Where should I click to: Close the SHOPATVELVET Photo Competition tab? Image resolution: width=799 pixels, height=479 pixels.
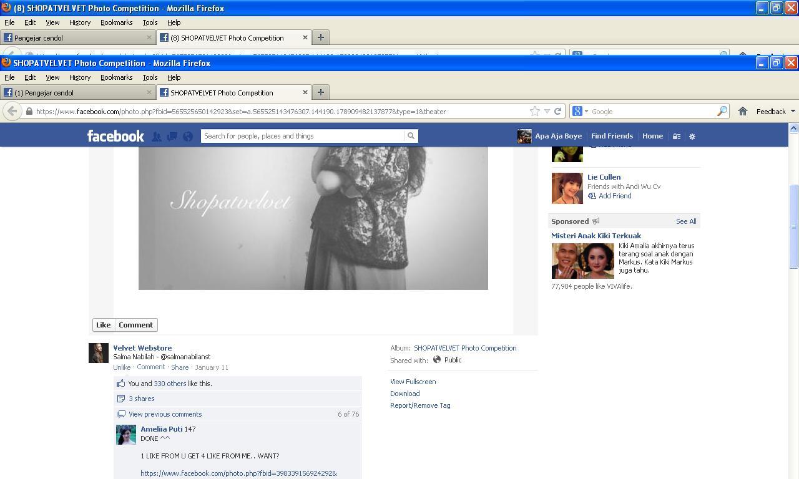pos(305,92)
